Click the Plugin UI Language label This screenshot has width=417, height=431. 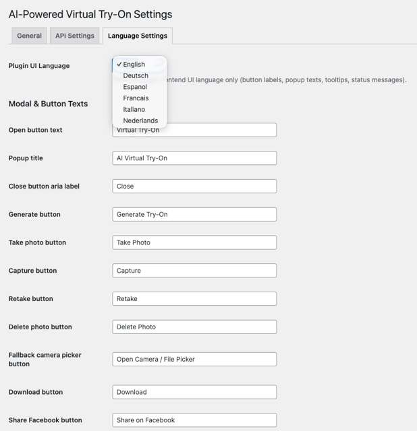39,66
